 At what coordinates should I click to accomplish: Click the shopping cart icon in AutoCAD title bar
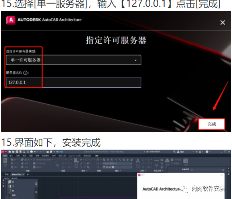pos(197,152)
